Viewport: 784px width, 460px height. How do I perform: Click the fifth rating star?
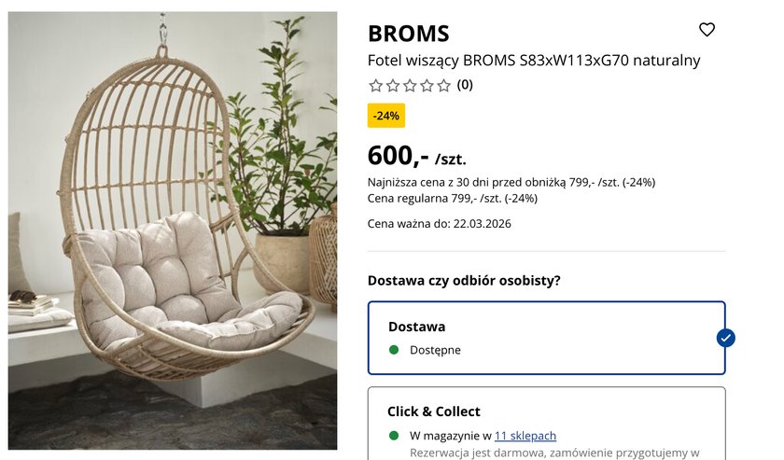point(444,86)
